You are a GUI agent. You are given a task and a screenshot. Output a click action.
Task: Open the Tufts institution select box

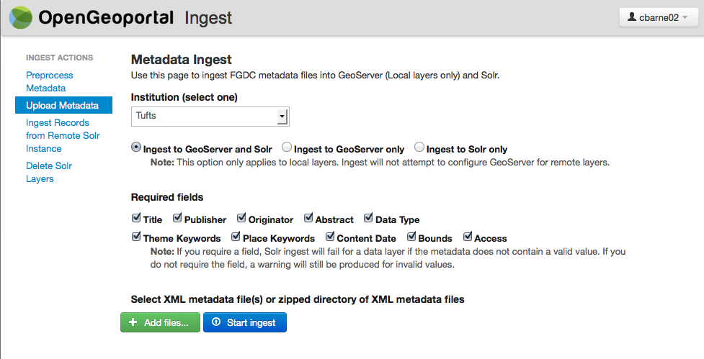pyautogui.click(x=210, y=117)
